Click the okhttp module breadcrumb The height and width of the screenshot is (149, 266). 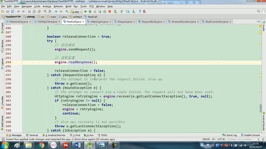(x=29, y=17)
